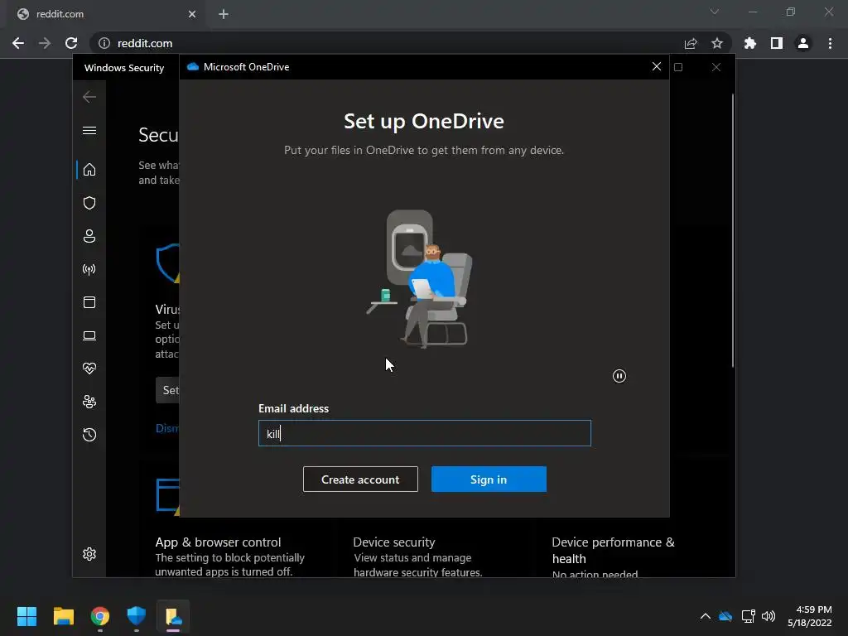Click Windows Security vertical scrollbar
Viewport: 848px width, 636px height.
733,231
